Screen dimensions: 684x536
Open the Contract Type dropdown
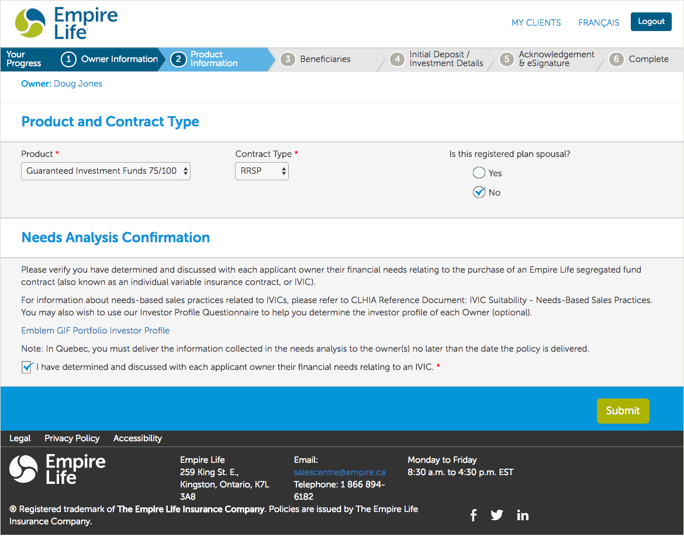coord(262,171)
